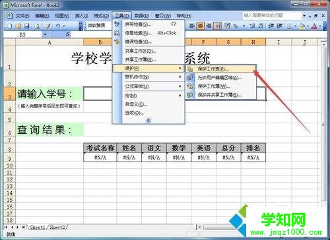Viewport: 330px width, 240px height.
Task: Choose 保护并共享工作簿(S) in the submenu
Action: [221, 95]
